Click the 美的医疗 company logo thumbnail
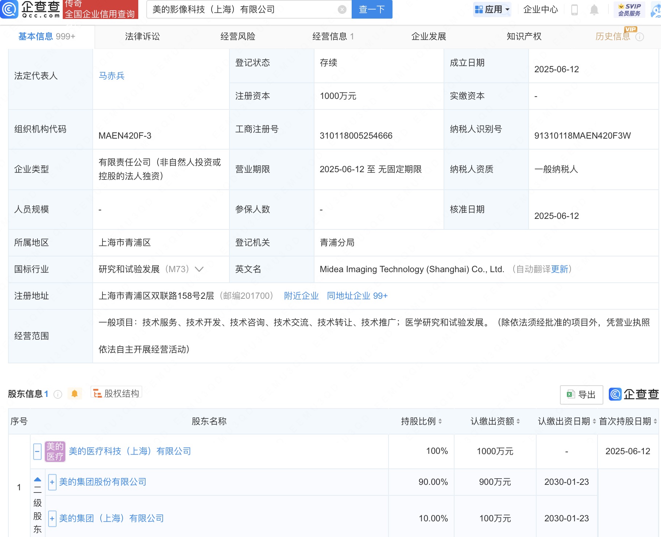 pyautogui.click(x=55, y=452)
